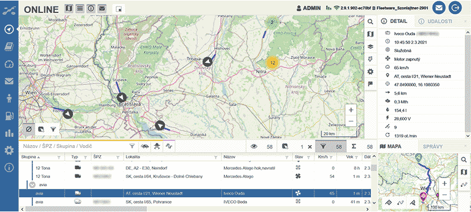Click the blue logout button
The height and width of the screenshot is (212, 471).
pyautogui.click(x=455, y=8)
